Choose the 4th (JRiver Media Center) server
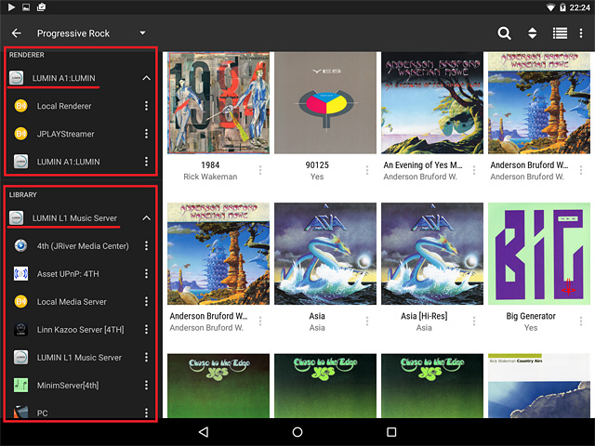Image resolution: width=595 pixels, height=446 pixels. click(x=82, y=246)
